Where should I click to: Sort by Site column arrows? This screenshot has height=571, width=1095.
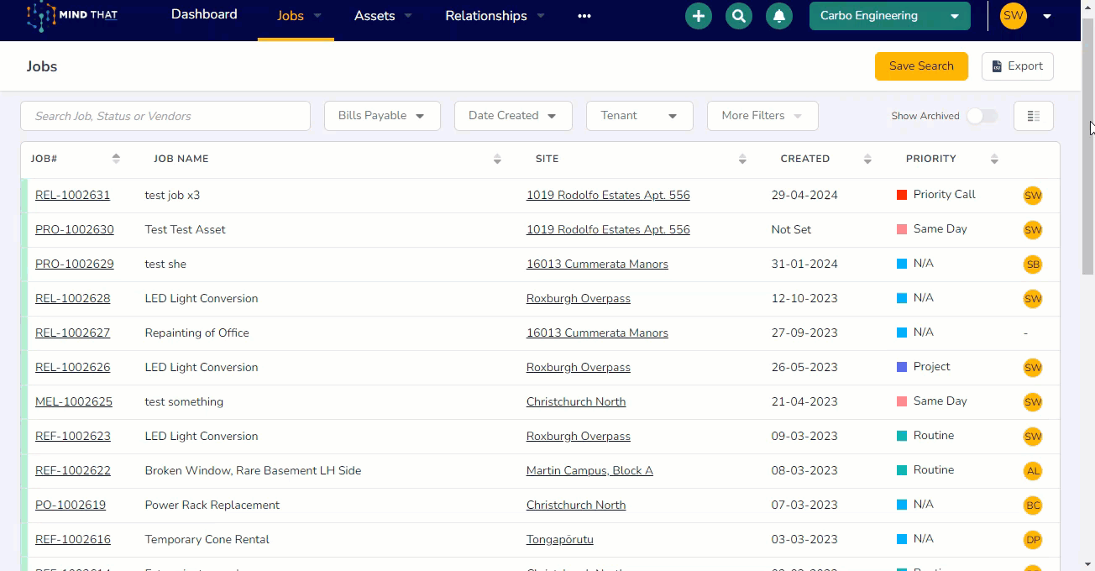pos(742,159)
